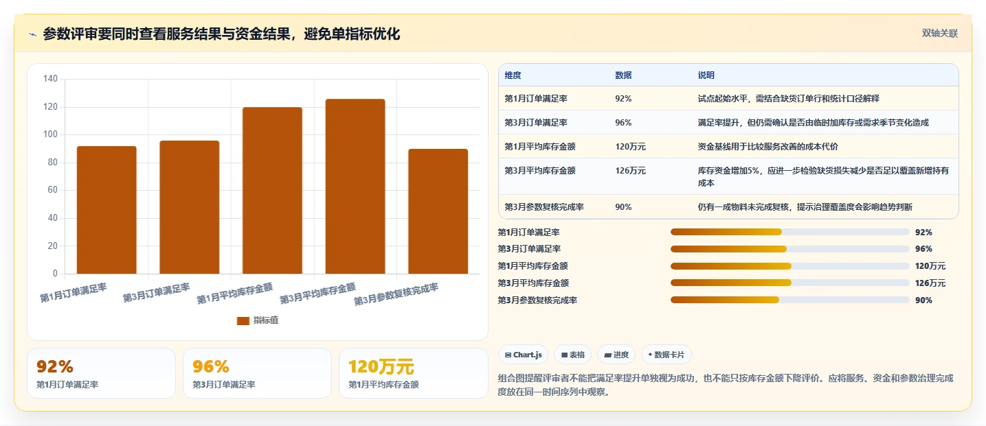
Task: Click description starting 资金基线用于比较
Action: click(x=767, y=147)
